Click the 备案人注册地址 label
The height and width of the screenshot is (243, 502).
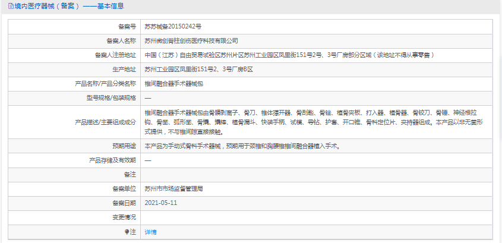pos(115,55)
